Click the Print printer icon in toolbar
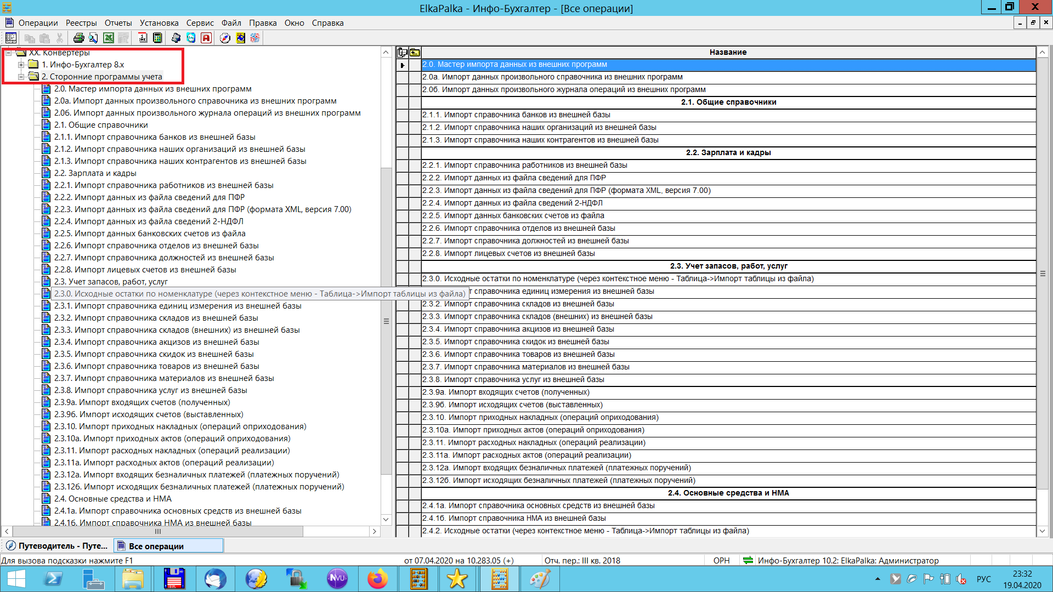Viewport: 1053px width, 592px height. click(78, 38)
